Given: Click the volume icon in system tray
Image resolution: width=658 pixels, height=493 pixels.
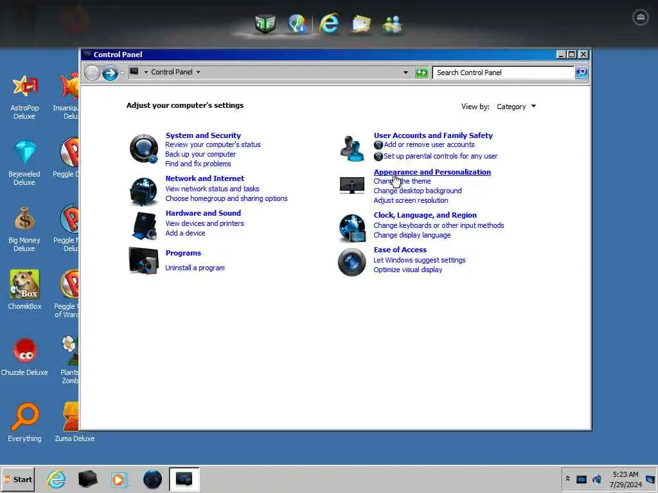Looking at the screenshot, I should 597,479.
